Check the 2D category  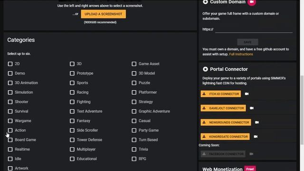click(x=10, y=64)
